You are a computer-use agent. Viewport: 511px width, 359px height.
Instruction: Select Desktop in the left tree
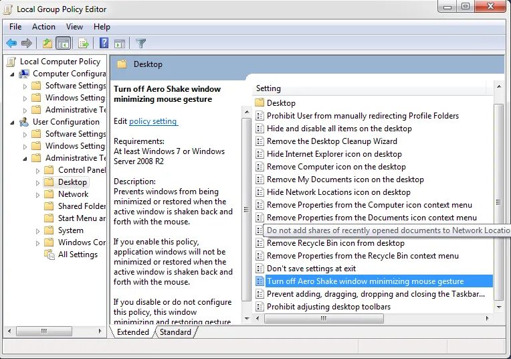coord(72,182)
